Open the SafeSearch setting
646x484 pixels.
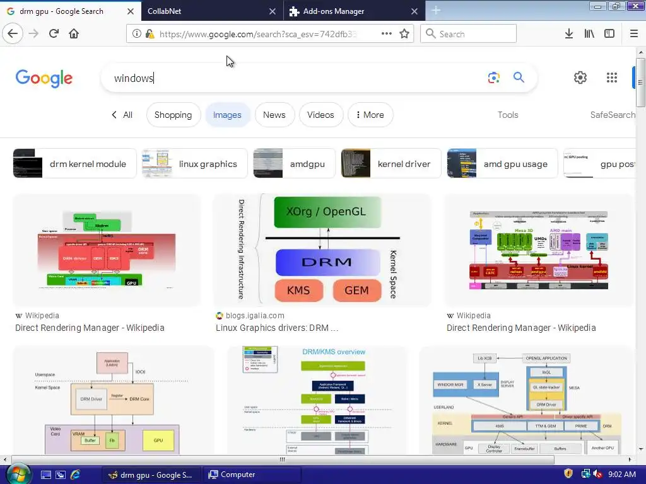click(x=613, y=115)
